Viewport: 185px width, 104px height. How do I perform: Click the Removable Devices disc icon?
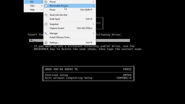(46, 6)
